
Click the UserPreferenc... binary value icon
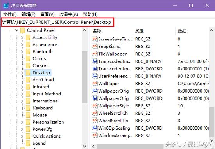click(x=95, y=76)
